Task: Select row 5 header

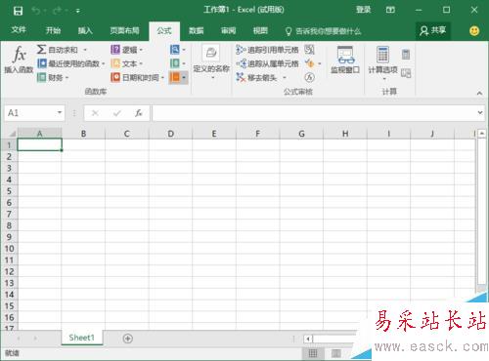Action: pos(9,191)
